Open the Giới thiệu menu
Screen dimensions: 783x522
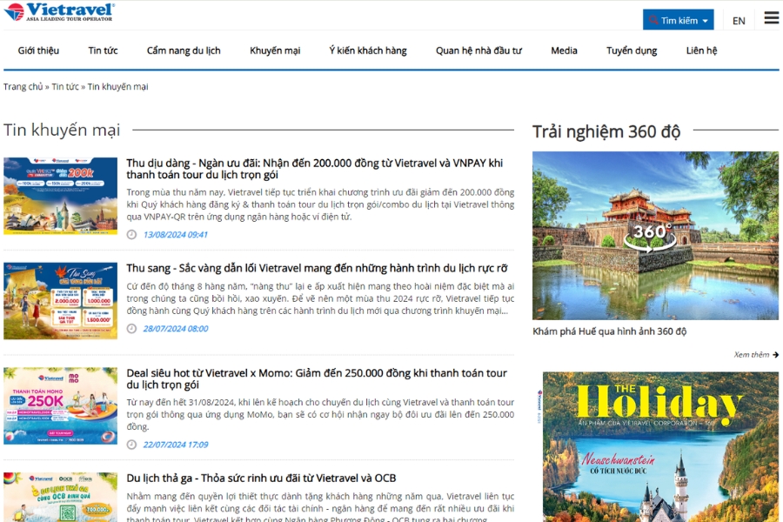[38, 50]
